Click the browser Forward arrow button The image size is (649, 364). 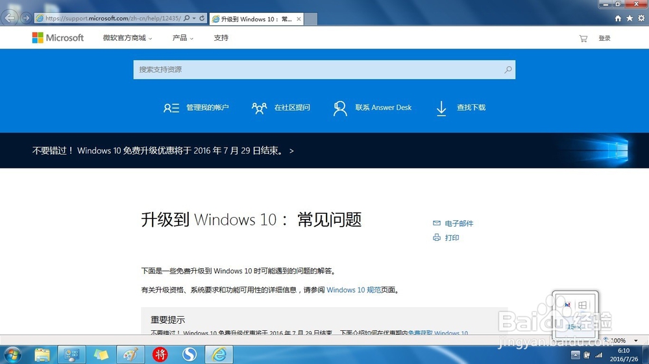26,17
